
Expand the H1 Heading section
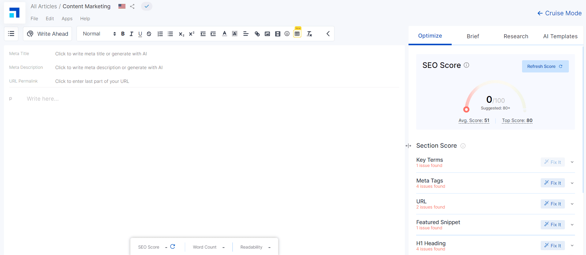[x=572, y=246]
